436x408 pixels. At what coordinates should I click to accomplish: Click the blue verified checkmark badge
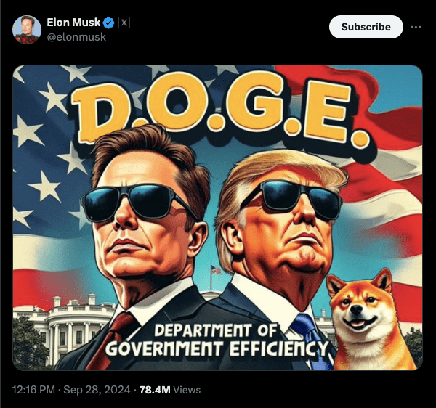tap(109, 23)
